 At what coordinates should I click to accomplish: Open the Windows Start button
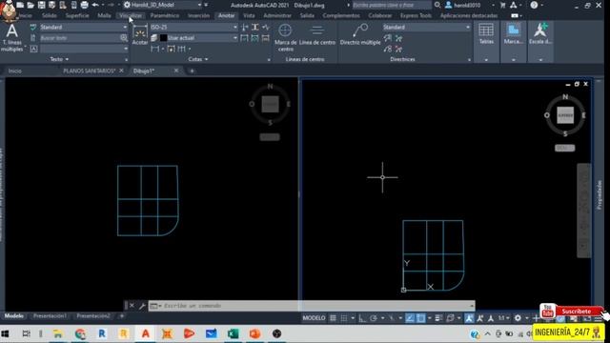tap(5, 333)
